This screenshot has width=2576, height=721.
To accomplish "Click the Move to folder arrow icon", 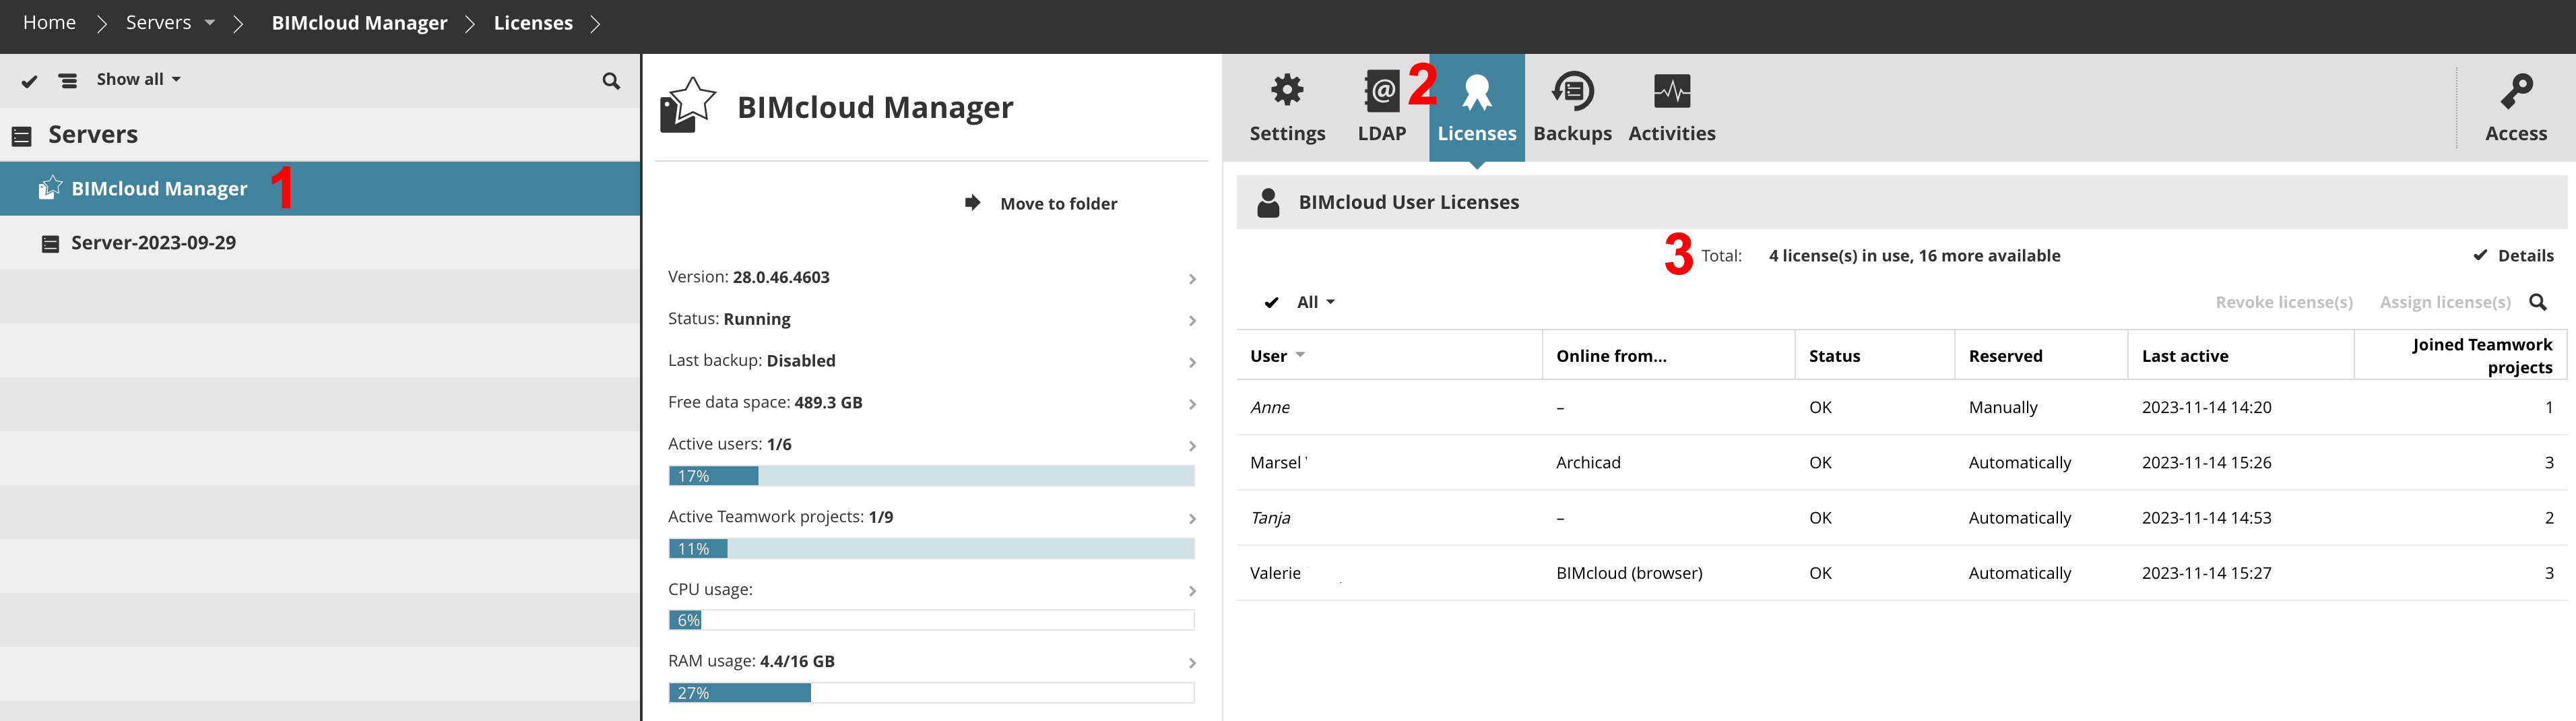I will pyautogui.click(x=972, y=203).
